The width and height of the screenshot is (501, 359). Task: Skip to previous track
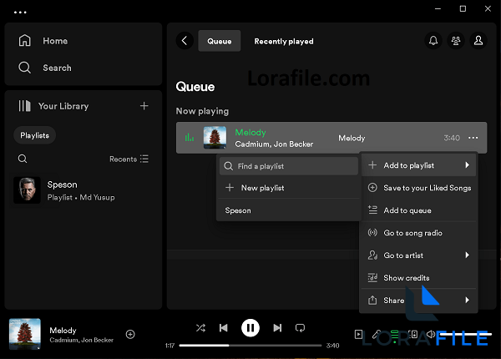[x=224, y=328]
